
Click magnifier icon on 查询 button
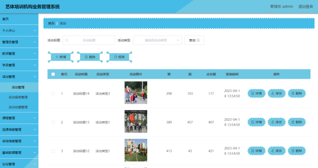tap(198, 40)
